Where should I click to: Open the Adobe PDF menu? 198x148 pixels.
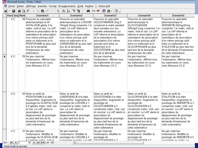click(104, 6)
